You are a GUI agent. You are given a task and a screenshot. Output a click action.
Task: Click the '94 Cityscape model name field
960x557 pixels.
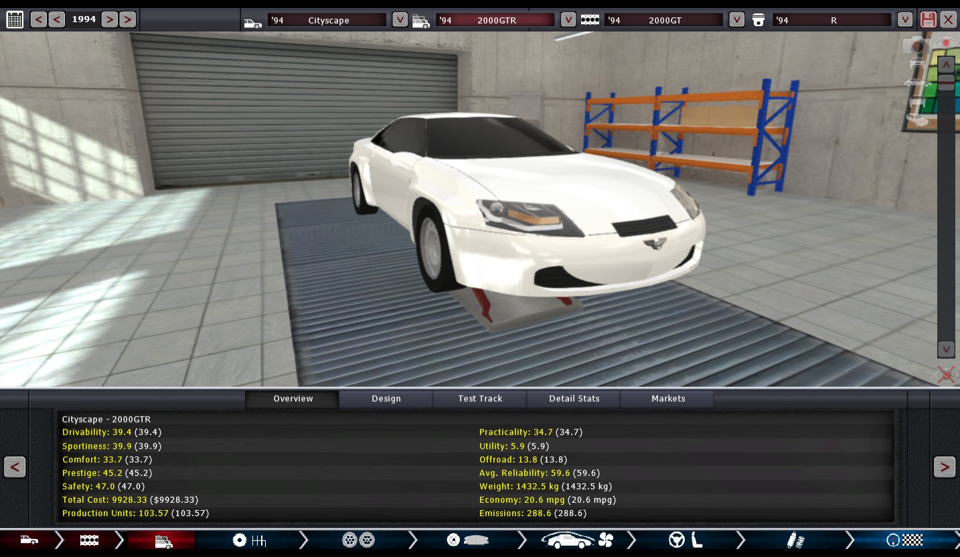pos(327,20)
